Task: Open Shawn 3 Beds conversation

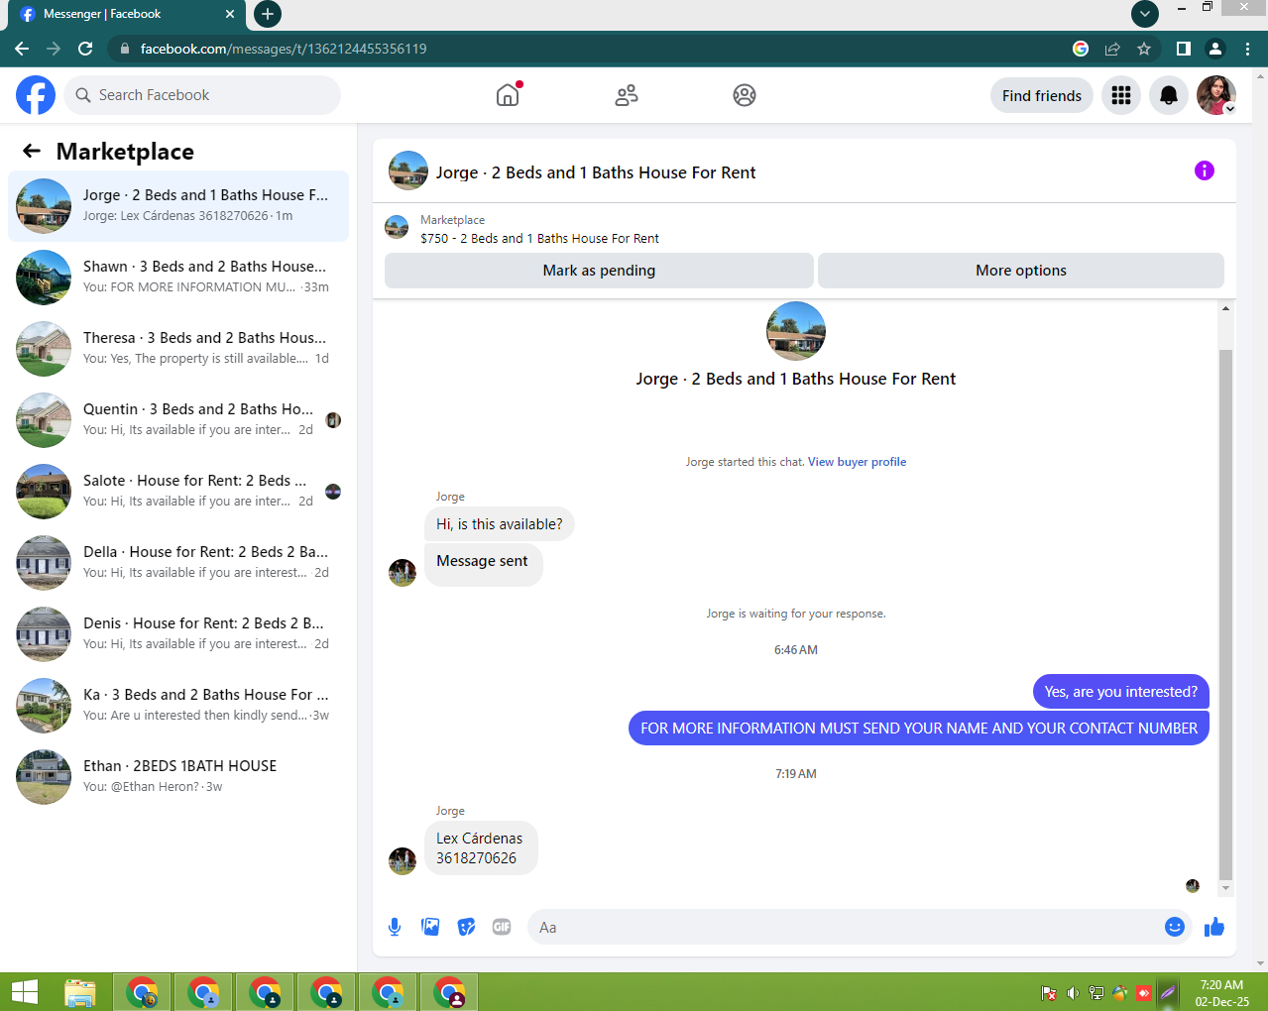Action: click(178, 277)
